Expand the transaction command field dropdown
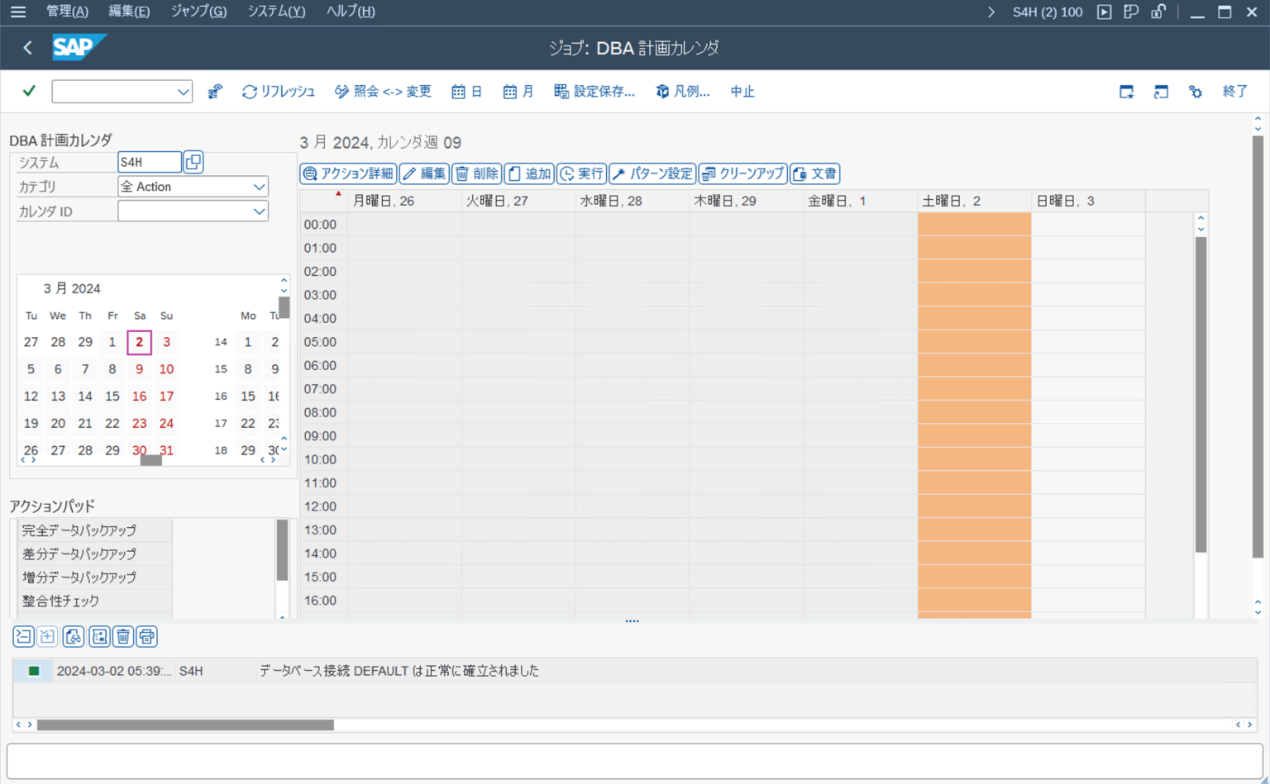 (183, 92)
